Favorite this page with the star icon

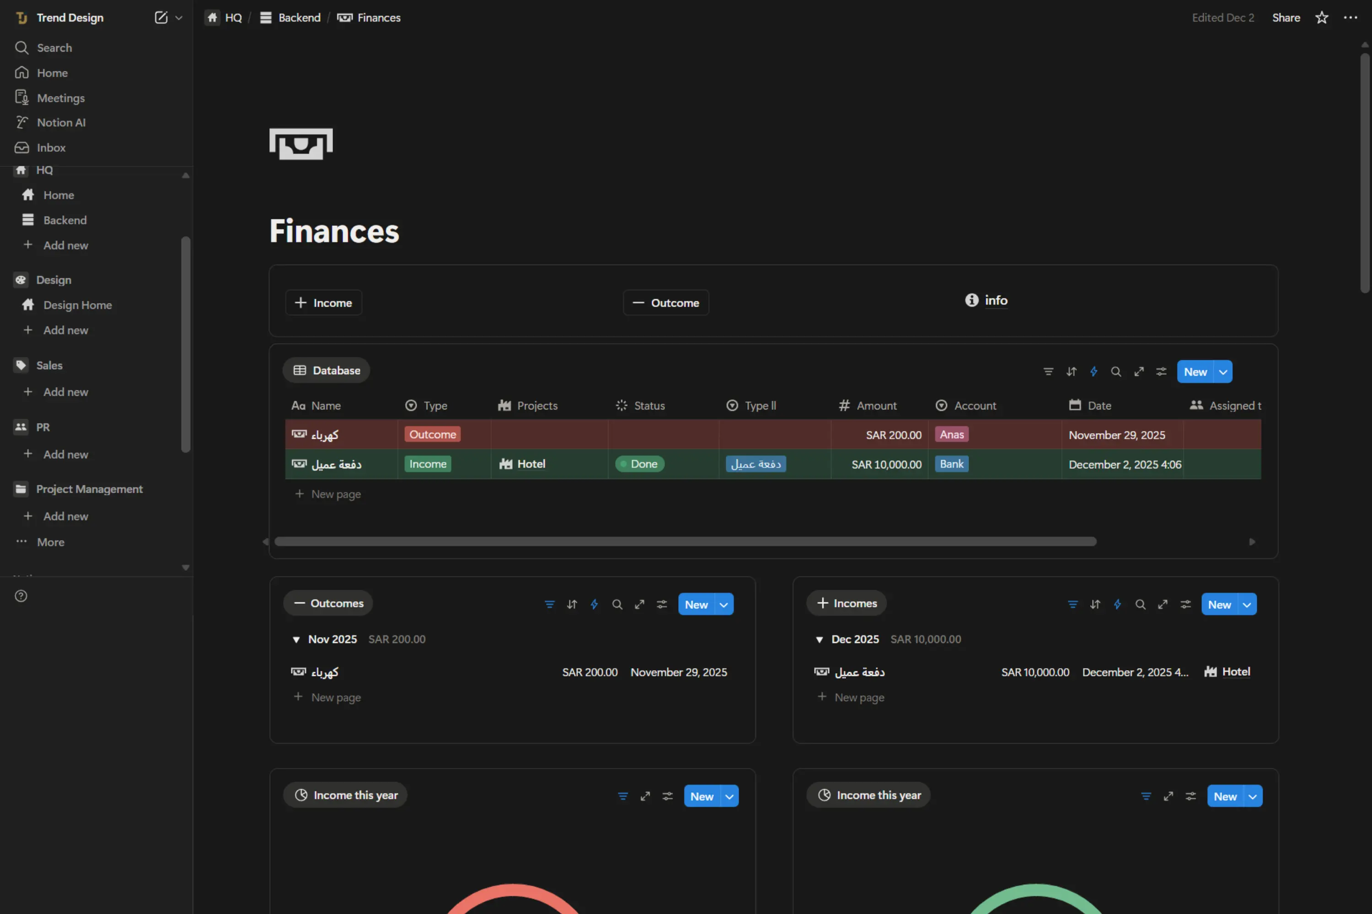click(1321, 17)
